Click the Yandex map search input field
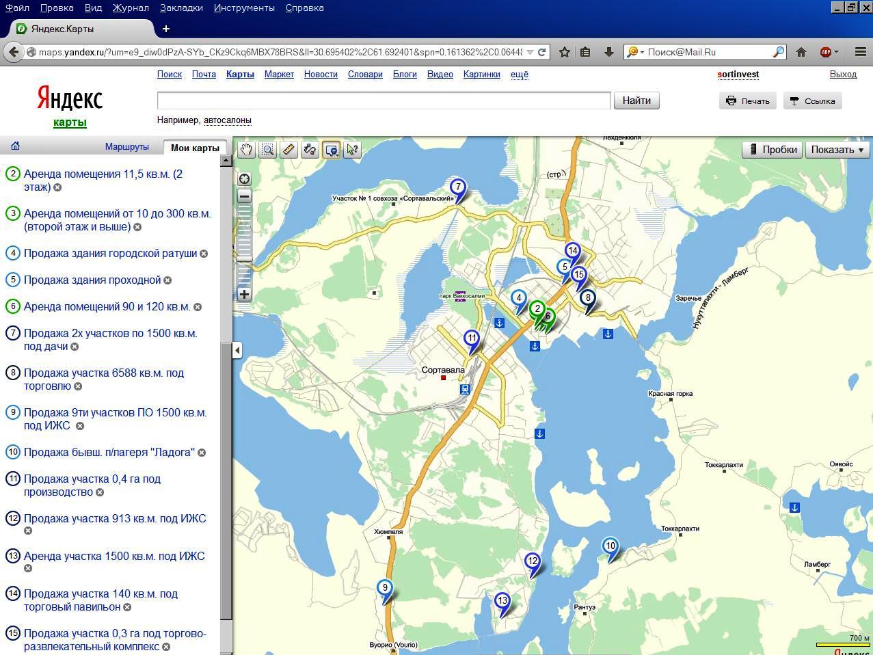This screenshot has height=655, width=873. 384,101
